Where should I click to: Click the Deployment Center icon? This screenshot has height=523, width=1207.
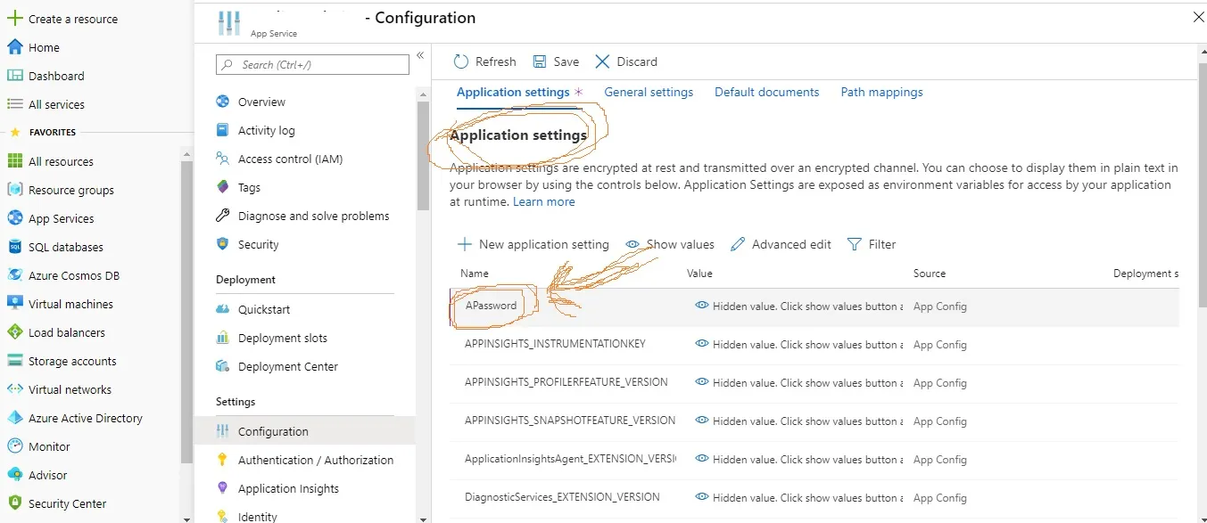223,366
